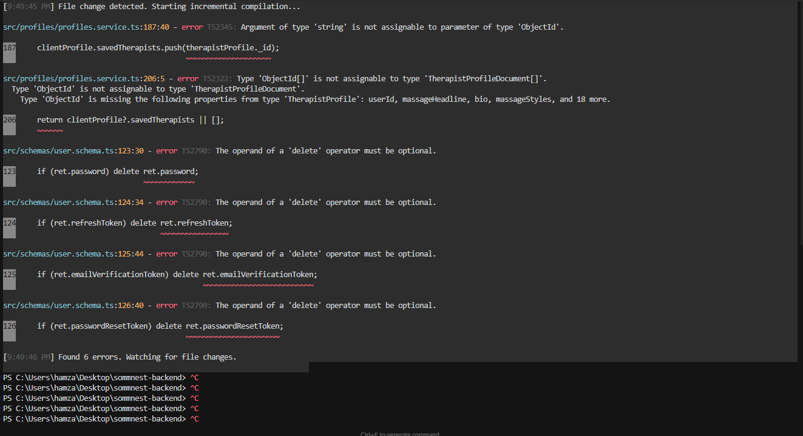This screenshot has width=803, height=436.
Task: Click the 'ObjectId[] is not assignable' error message
Action: [392, 79]
